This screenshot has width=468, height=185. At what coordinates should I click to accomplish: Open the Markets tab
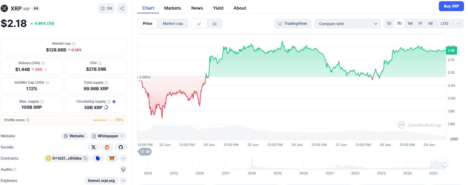pyautogui.click(x=172, y=8)
